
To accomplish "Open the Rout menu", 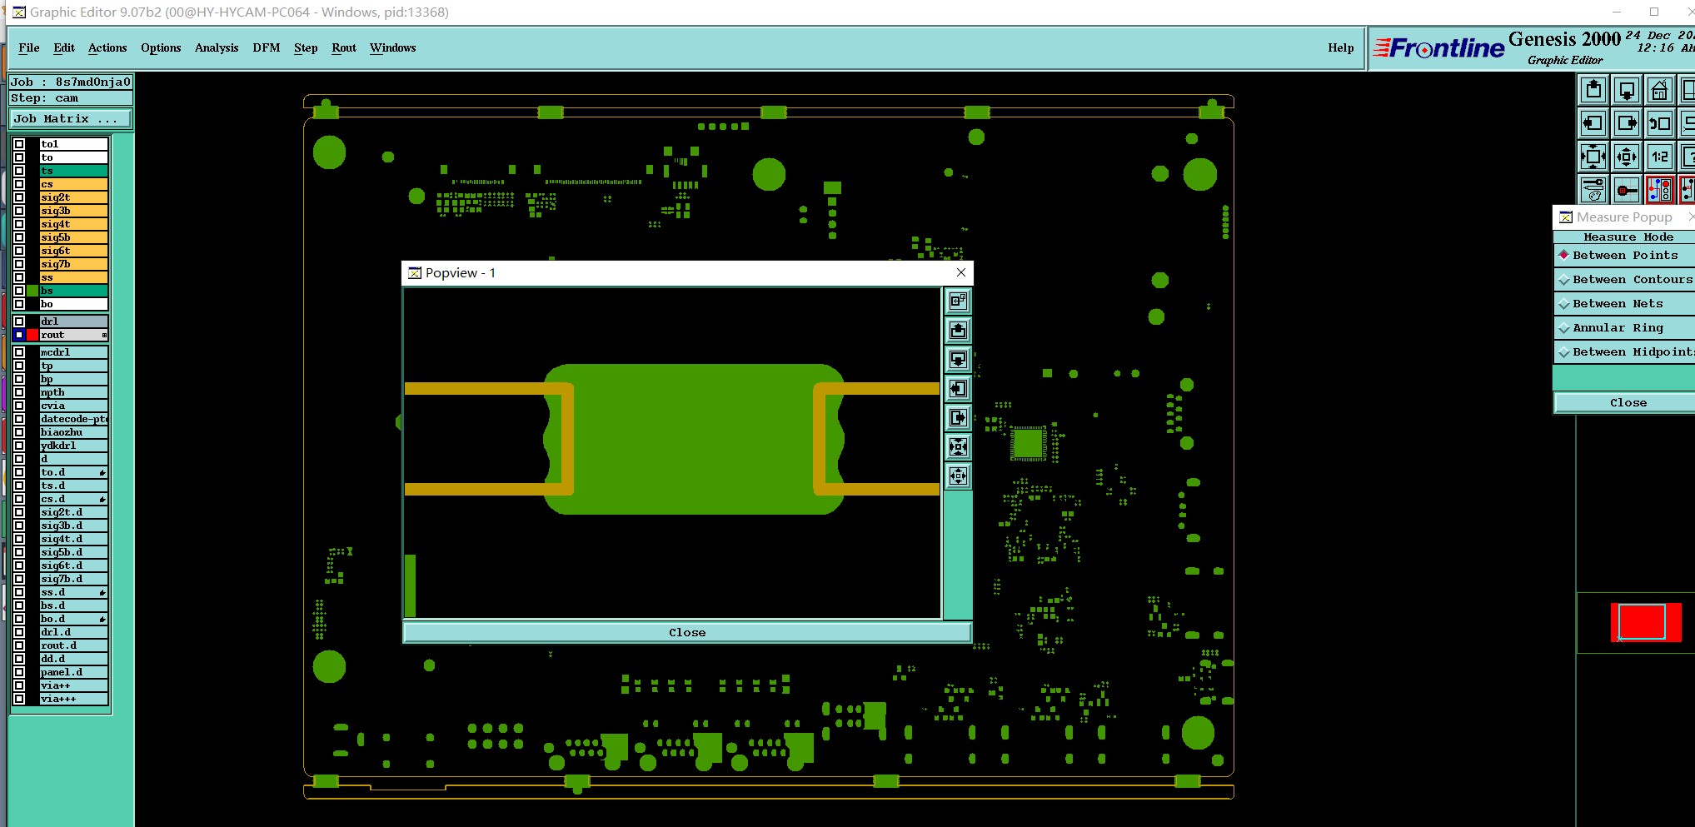I will click(344, 47).
